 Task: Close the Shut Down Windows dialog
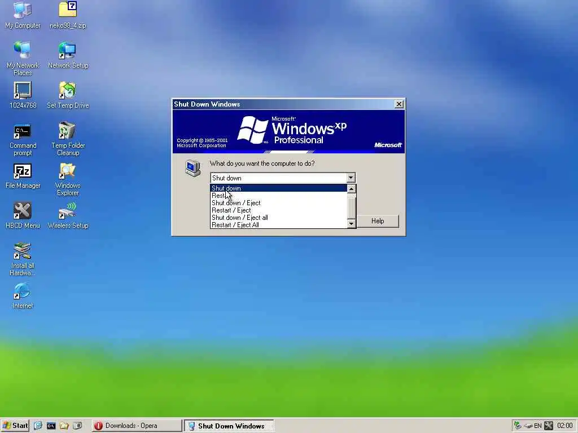pos(399,104)
